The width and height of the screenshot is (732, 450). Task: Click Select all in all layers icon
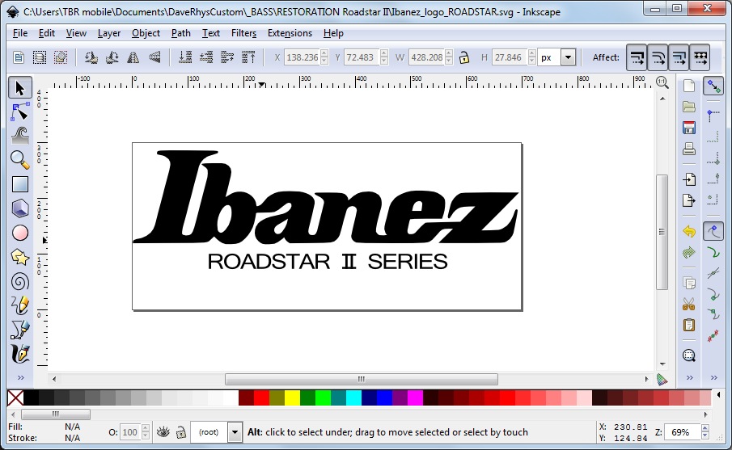pos(40,57)
